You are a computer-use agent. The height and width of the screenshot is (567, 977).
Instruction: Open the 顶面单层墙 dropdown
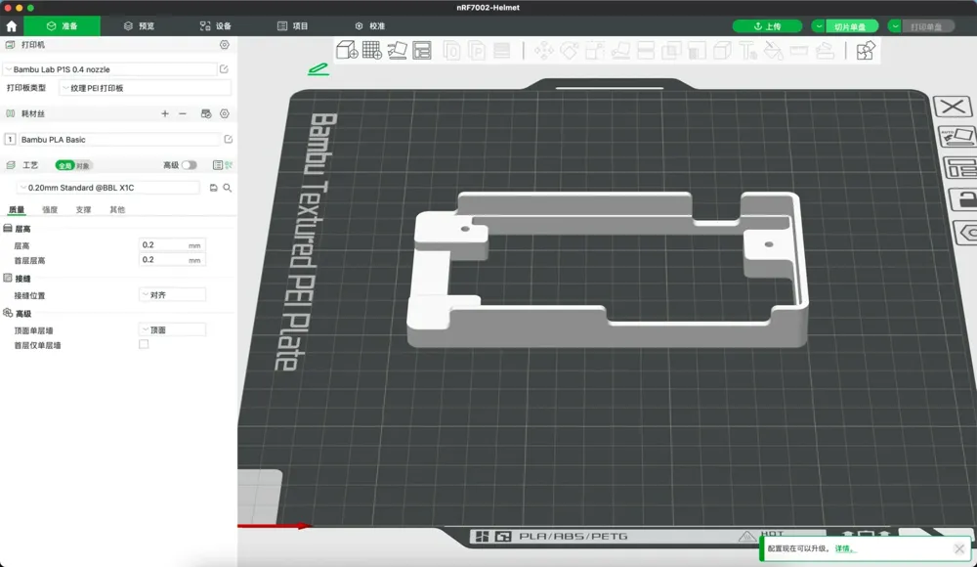[x=172, y=330]
